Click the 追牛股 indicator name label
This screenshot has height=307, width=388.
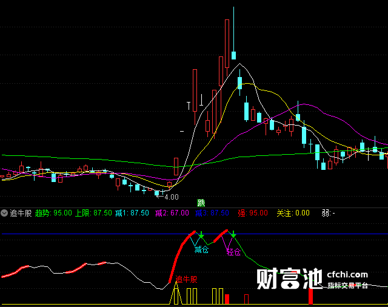pyautogui.click(x=21, y=213)
